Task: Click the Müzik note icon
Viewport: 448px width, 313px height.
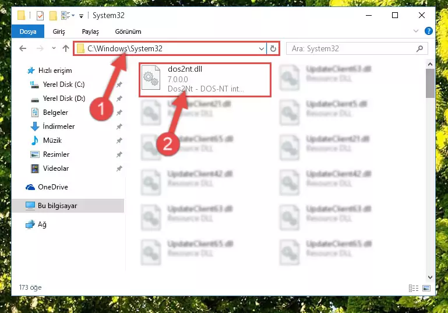Action: tap(34, 140)
